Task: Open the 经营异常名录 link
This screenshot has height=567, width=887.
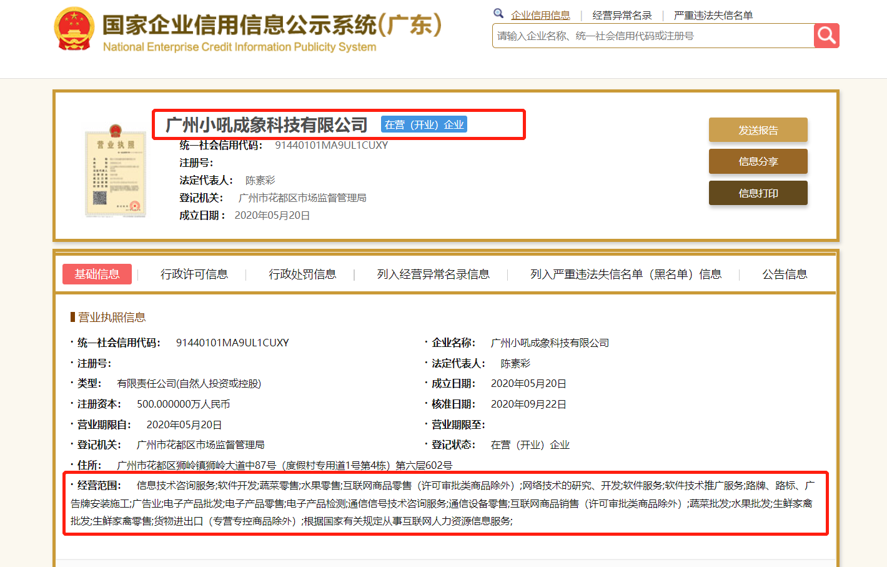Action: 622,15
